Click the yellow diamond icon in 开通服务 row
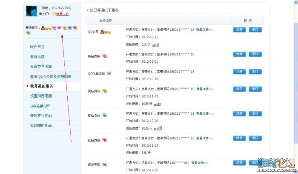This screenshot has height=174, width=298. click(x=64, y=28)
